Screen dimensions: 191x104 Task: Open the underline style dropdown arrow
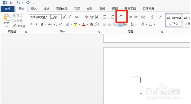[x=46, y=25]
